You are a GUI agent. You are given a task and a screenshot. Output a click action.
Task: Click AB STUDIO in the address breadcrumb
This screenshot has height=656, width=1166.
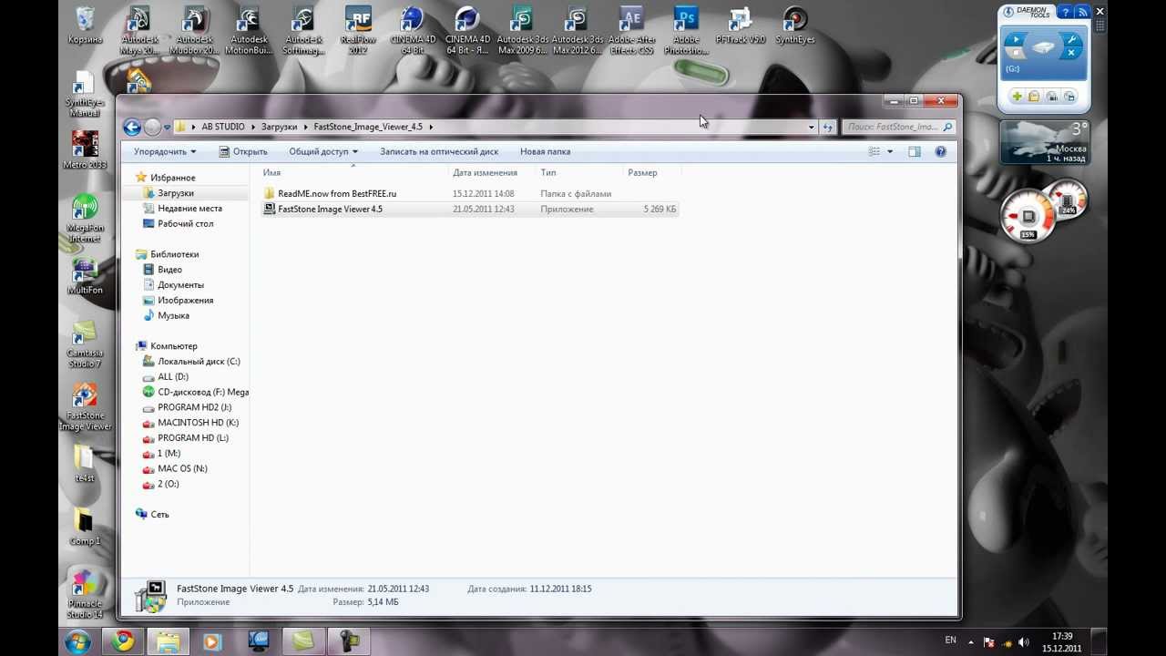pos(223,127)
